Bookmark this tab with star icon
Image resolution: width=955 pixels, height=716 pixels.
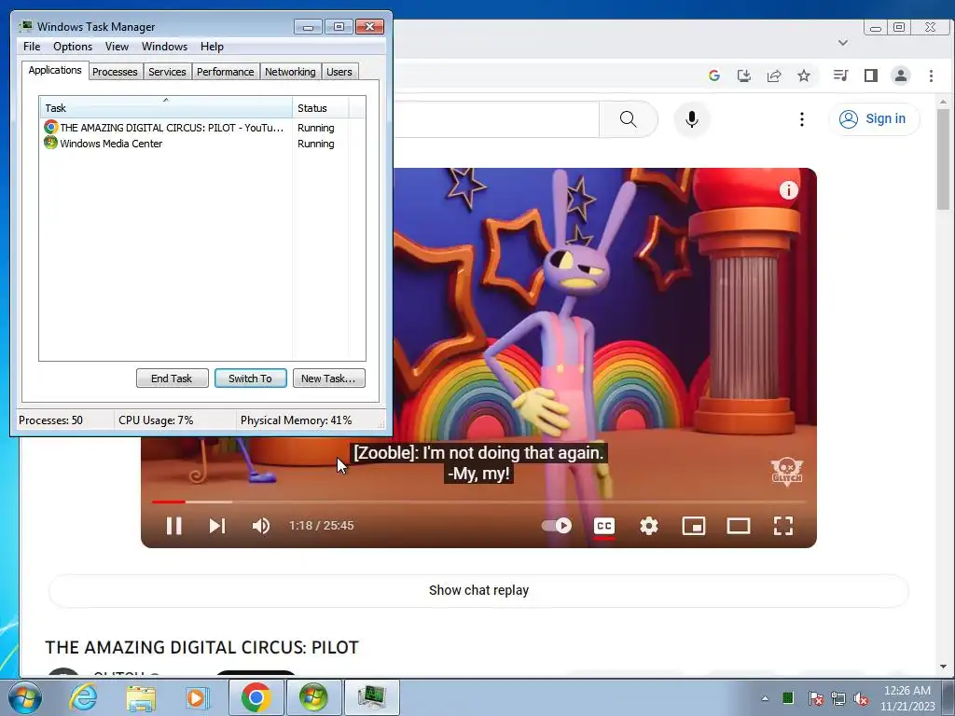pos(804,76)
